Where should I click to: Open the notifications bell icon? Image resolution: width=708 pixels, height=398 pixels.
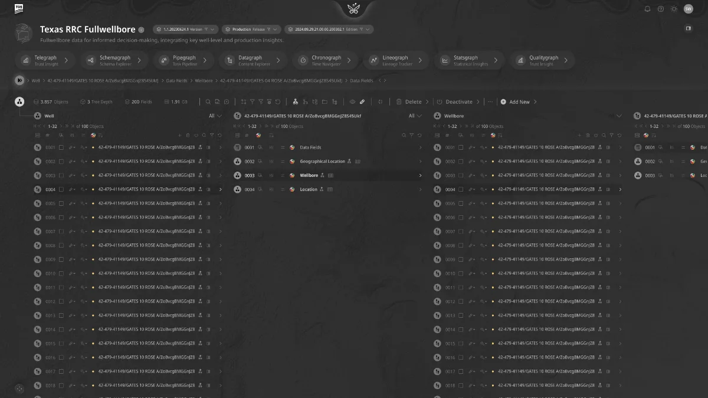647,9
